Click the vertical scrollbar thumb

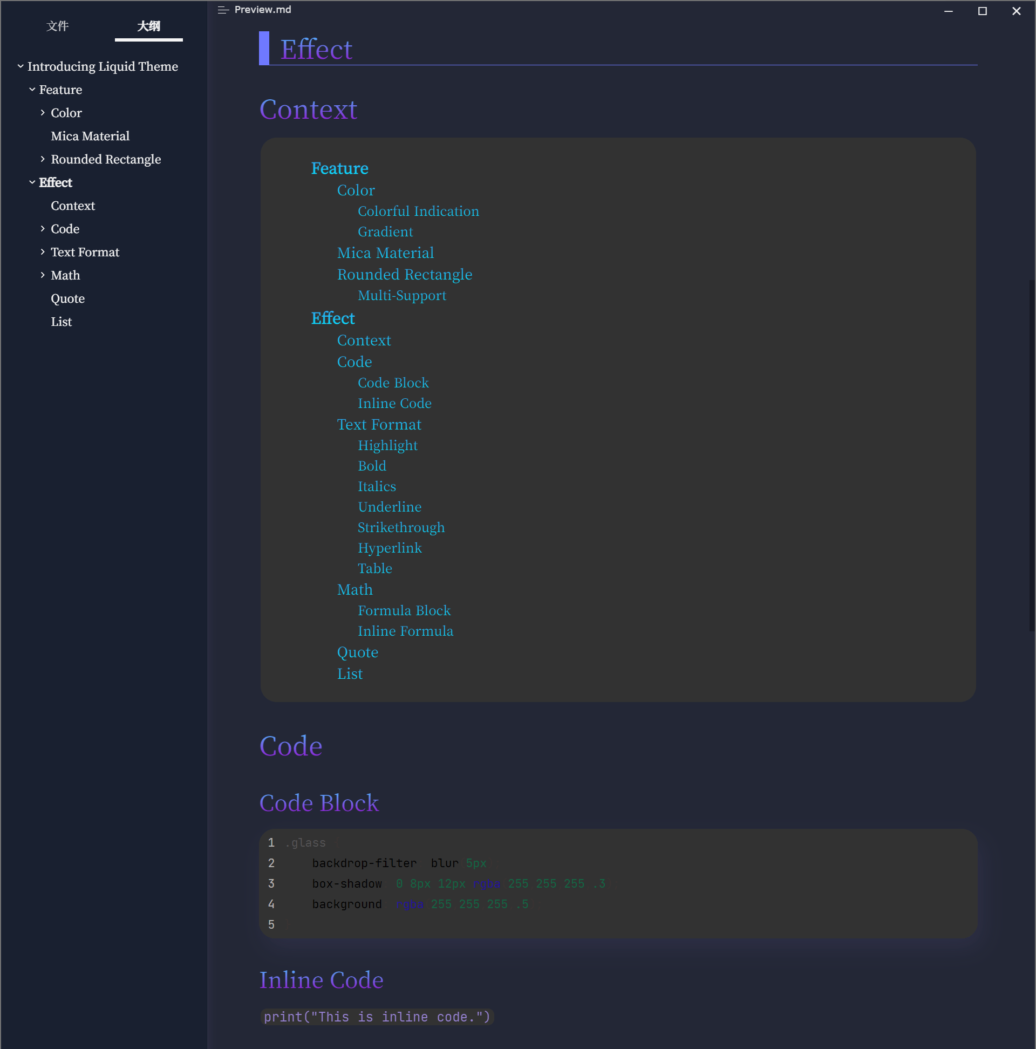1032,455
